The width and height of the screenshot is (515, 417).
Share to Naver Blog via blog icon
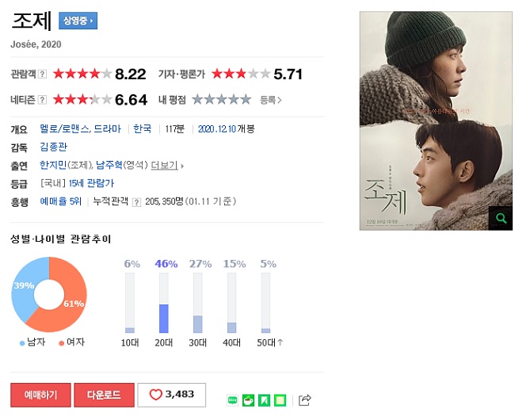pyautogui.click(x=232, y=400)
